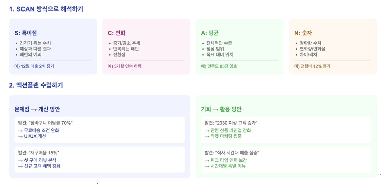Click the 'N: 숫자' card title
381x184 pixels.
point(303,33)
